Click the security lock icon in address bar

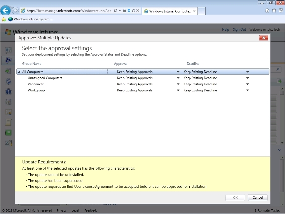[x=124, y=11]
